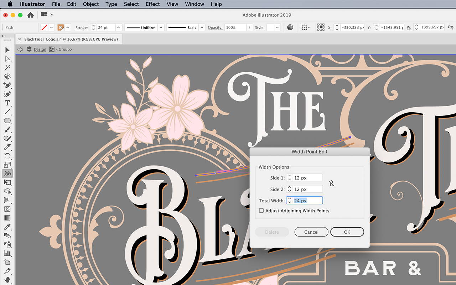
Task: Select the Magic Wand tool
Action: 7,68
